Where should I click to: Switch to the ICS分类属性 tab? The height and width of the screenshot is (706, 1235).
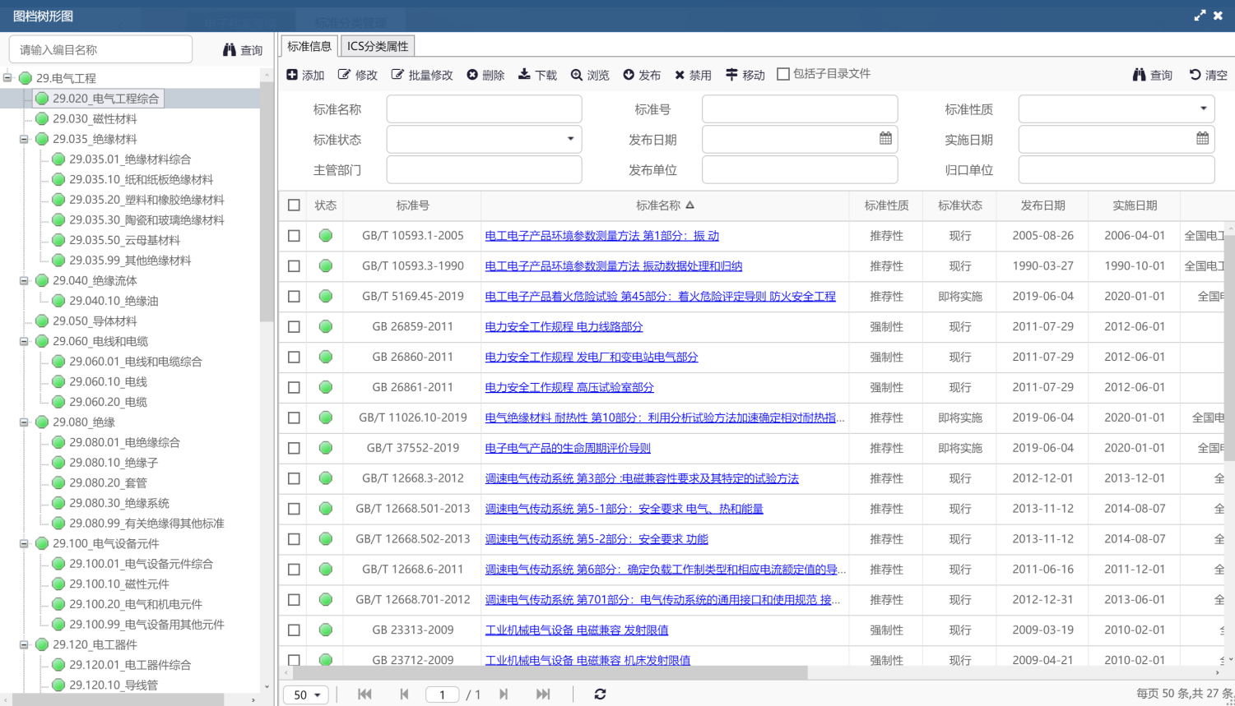(378, 46)
